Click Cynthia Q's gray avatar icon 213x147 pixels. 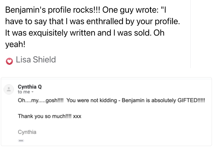(x=9, y=89)
